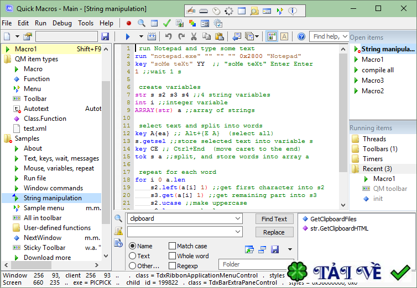Open the Debug menu
417x288 pixels.
62,23
